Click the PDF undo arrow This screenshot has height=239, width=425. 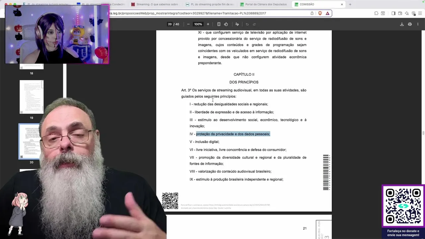pyautogui.click(x=247, y=24)
